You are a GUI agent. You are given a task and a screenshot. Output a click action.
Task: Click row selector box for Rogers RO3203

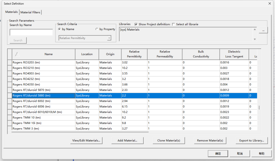pyautogui.click(x=10, y=62)
